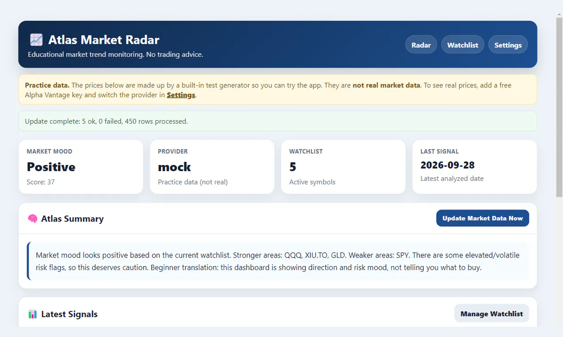Image resolution: width=563 pixels, height=337 pixels.
Task: Open the Watchlist navigation tab
Action: pos(462,45)
